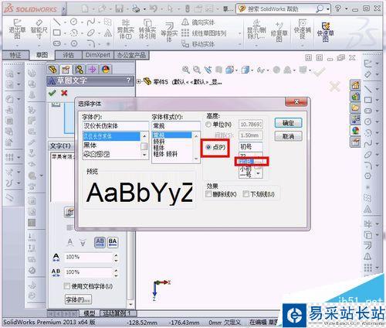Click Mirror Entities (镜向实体)
Image resolution: width=386 pixels, height=328 pixels.
(x=198, y=22)
